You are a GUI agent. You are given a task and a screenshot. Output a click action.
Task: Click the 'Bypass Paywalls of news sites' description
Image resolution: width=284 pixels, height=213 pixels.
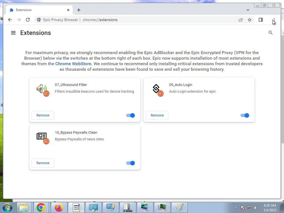pyautogui.click(x=79, y=139)
